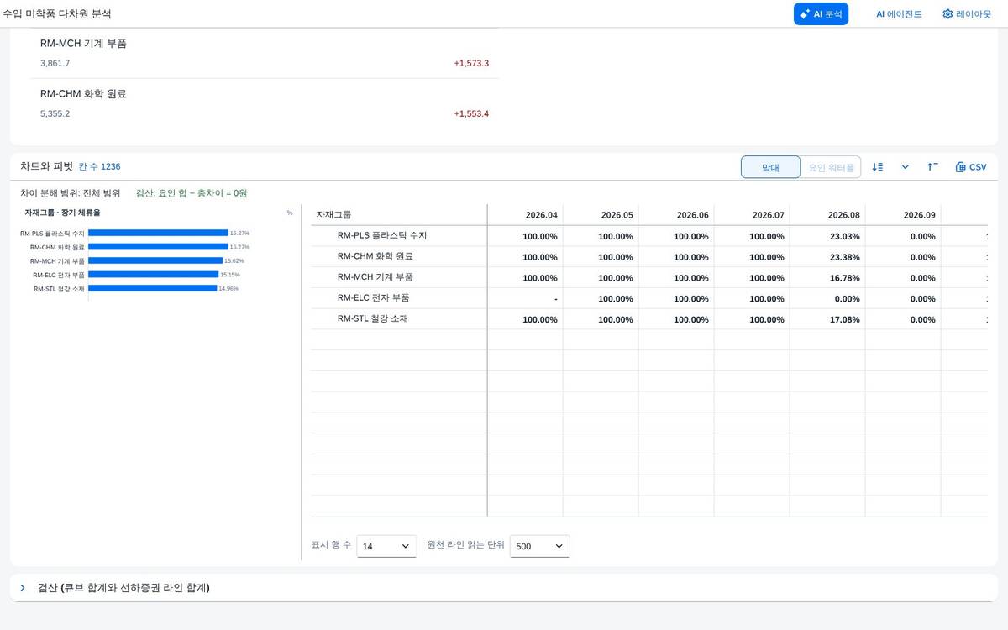Select the 막대 chart mode
1008x630 pixels.
(x=770, y=167)
